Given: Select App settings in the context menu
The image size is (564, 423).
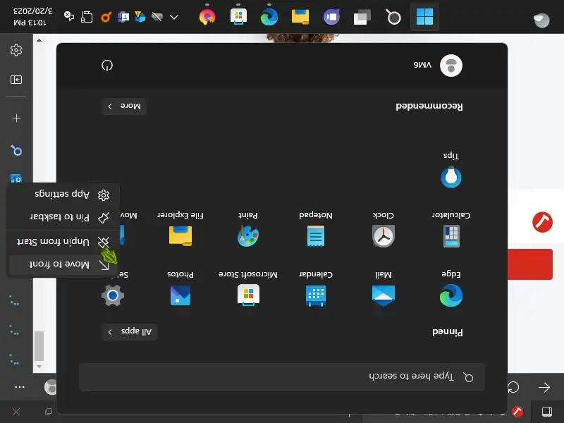Looking at the screenshot, I should 63,195.
